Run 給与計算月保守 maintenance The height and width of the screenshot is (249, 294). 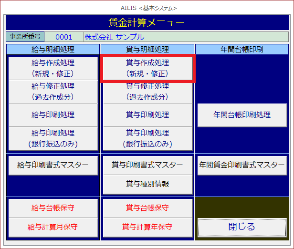tap(53, 227)
